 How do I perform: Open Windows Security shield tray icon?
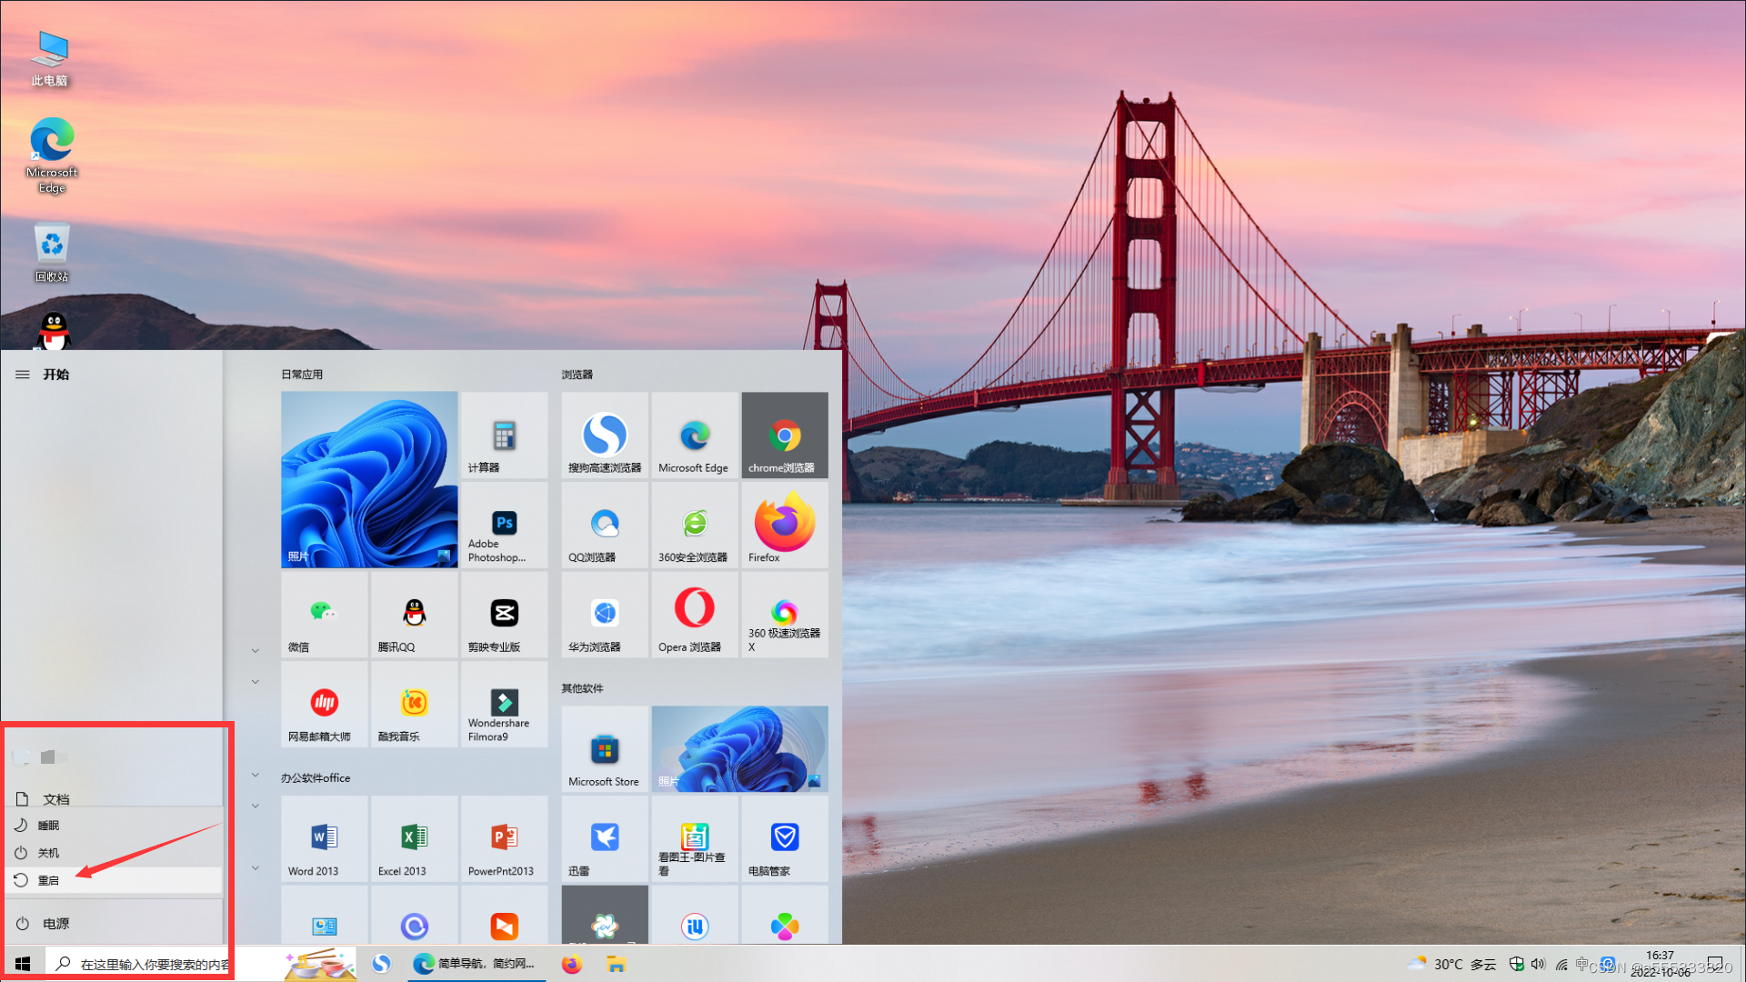click(x=1517, y=964)
